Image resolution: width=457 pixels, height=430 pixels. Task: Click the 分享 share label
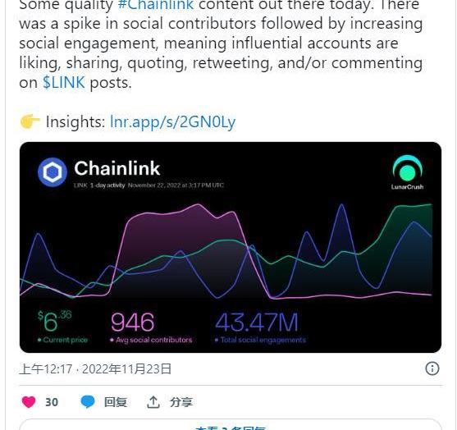click(181, 402)
